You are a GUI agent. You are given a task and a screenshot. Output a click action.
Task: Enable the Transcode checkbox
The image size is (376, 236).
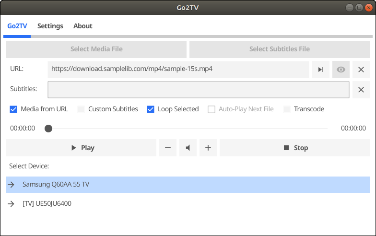(287, 109)
